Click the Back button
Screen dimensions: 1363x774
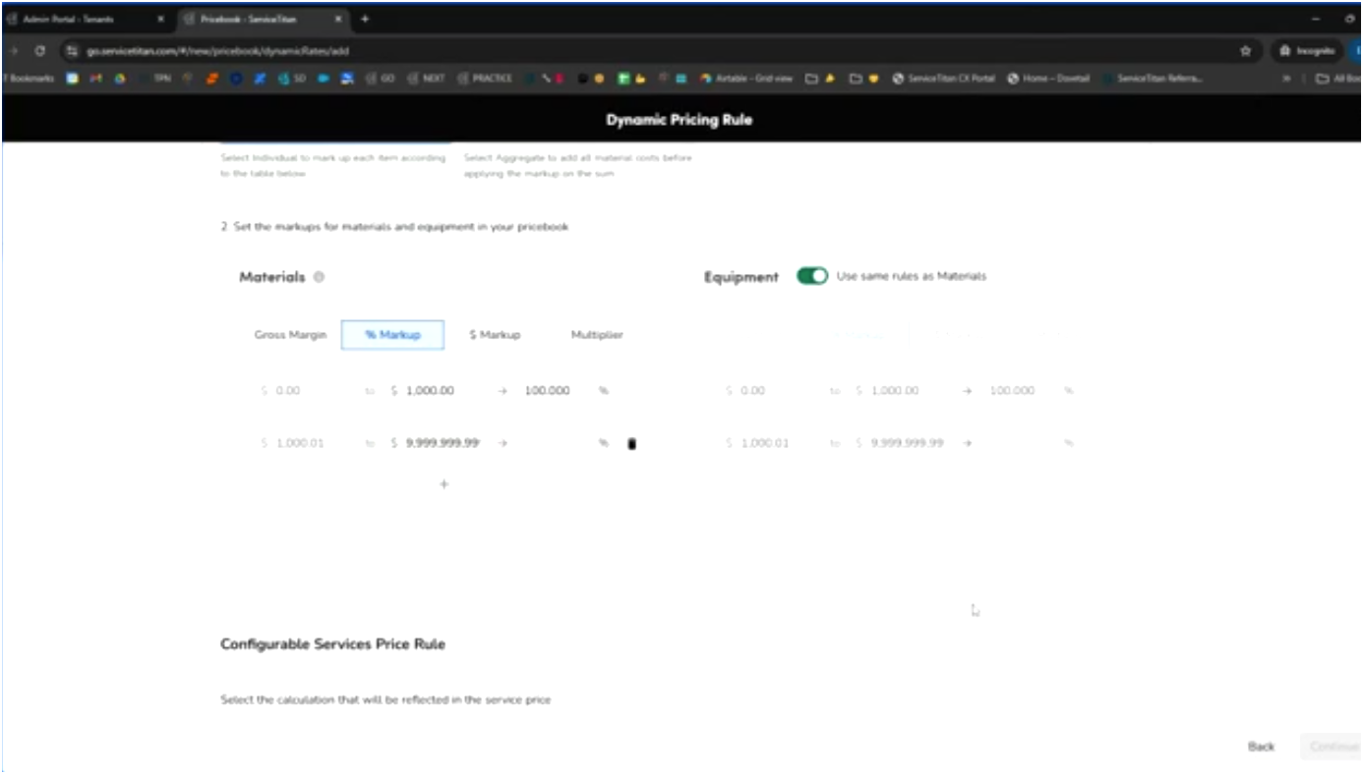pyautogui.click(x=1261, y=746)
